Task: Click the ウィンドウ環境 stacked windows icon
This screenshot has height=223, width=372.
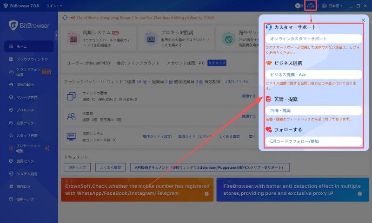Action: (71, 96)
